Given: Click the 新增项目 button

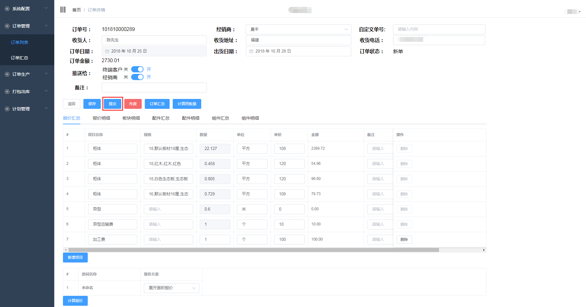Looking at the screenshot, I should [x=75, y=258].
